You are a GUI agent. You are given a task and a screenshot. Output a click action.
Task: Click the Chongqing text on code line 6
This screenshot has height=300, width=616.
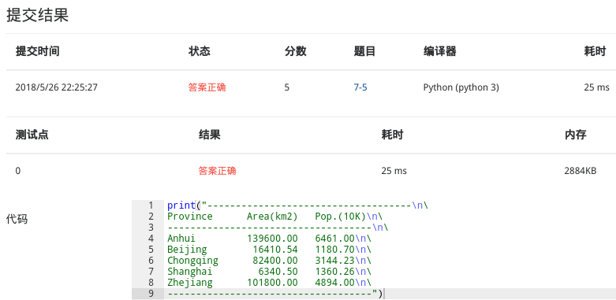192,261
